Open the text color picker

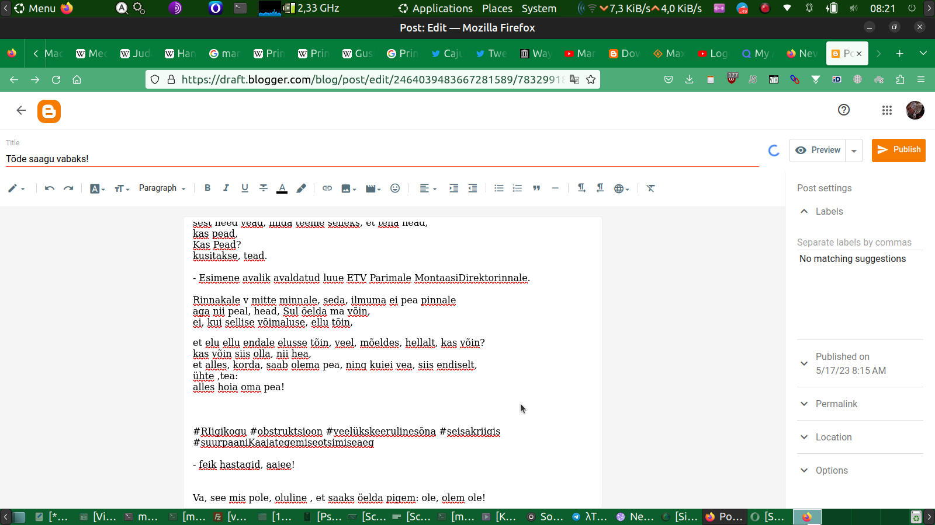(x=282, y=188)
